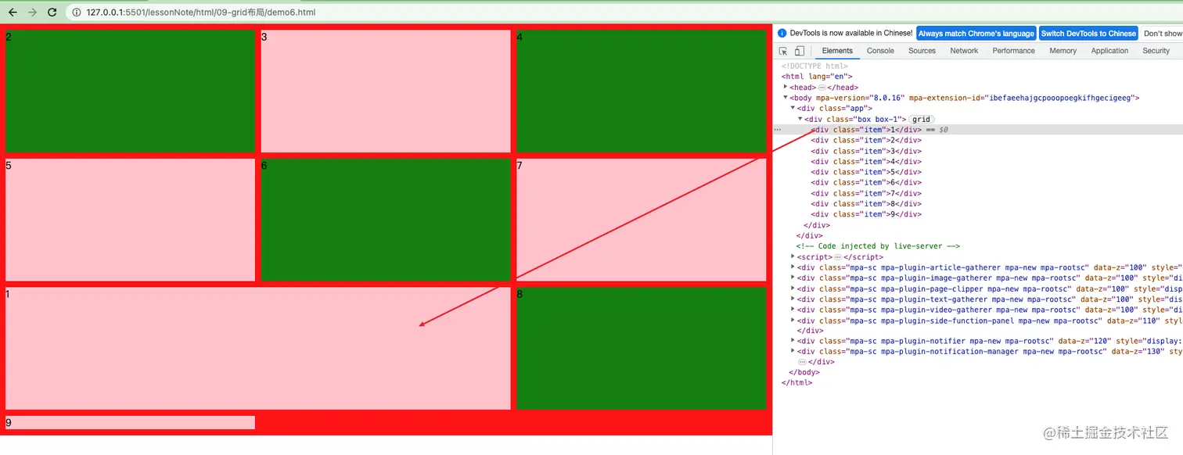Collapse the div class app node
Viewport: 1183px width, 455px height.
(793, 108)
